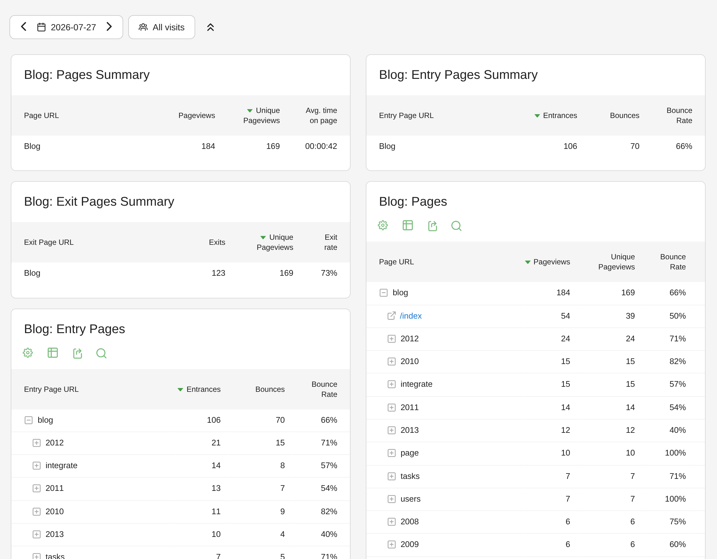Search in the Blog: Pages table

click(x=456, y=226)
